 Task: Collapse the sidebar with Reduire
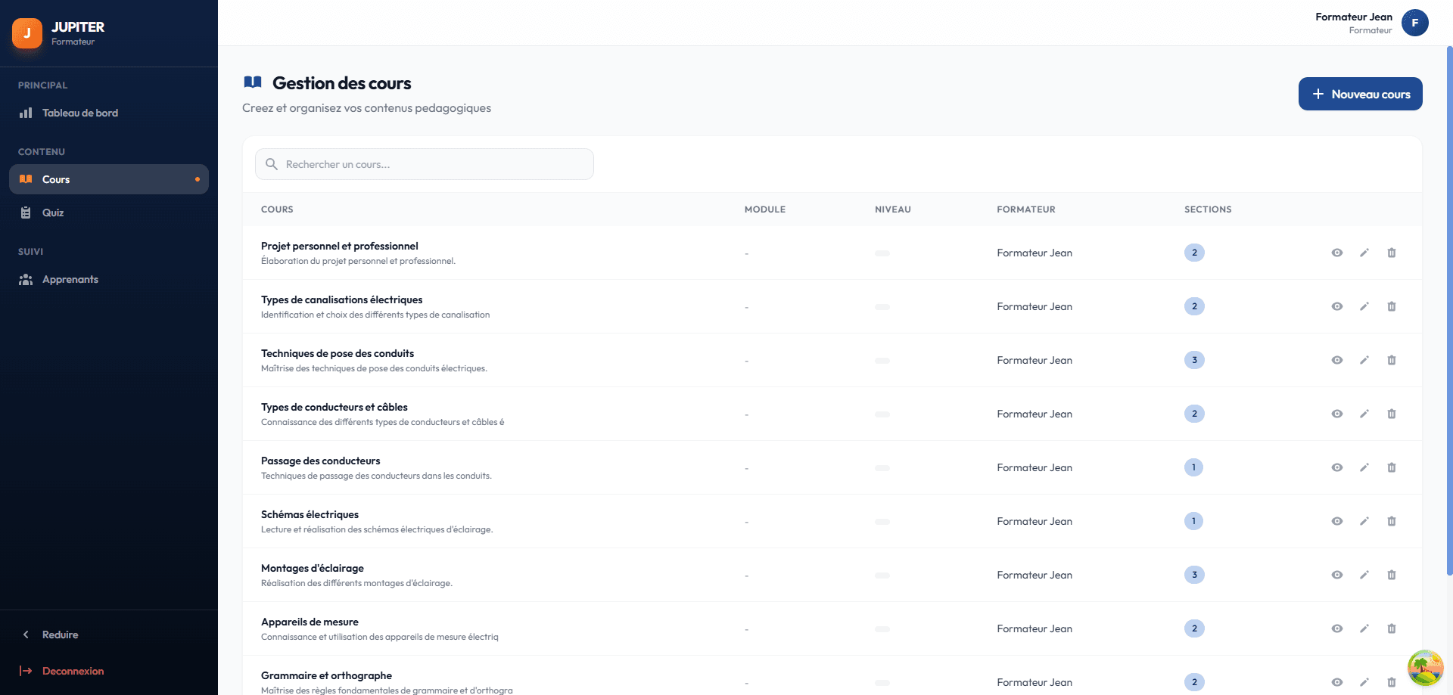[x=109, y=634]
